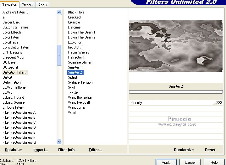This screenshot has height=165, width=226.
Task: Click the category list scroll up arrow
Action: pos(59,13)
